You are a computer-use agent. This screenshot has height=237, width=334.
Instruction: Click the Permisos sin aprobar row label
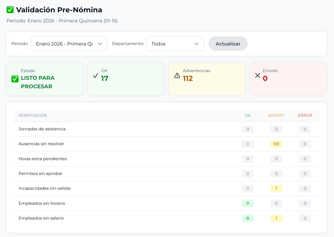(x=41, y=173)
